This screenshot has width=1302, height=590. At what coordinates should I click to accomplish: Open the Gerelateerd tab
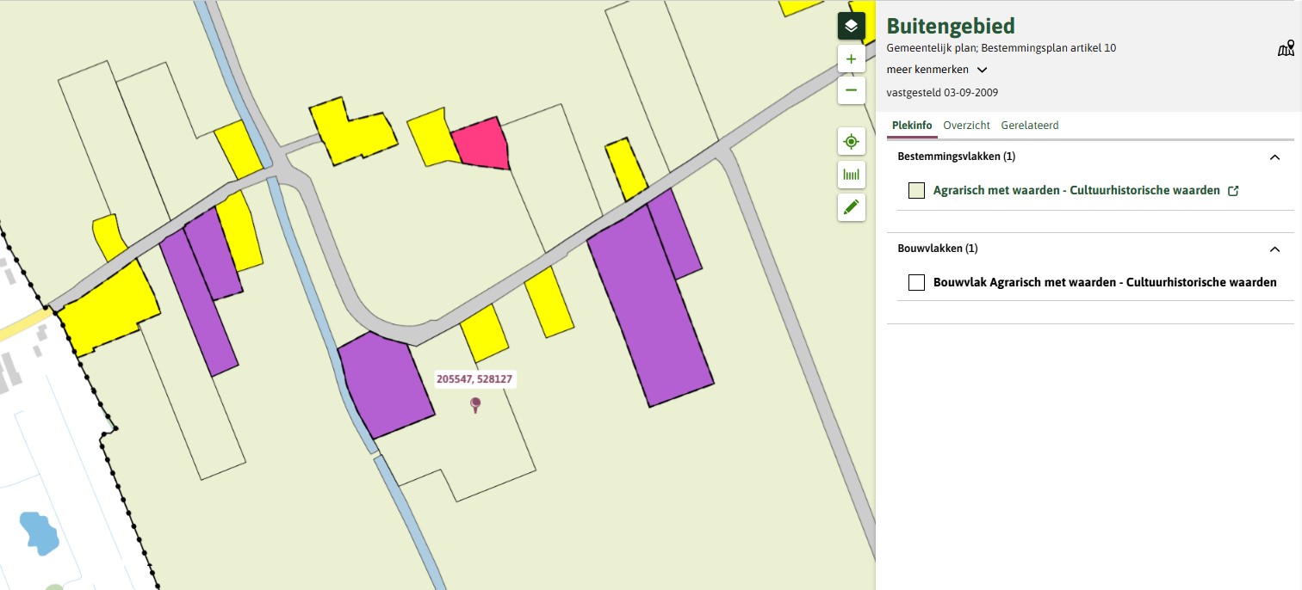coord(1029,126)
